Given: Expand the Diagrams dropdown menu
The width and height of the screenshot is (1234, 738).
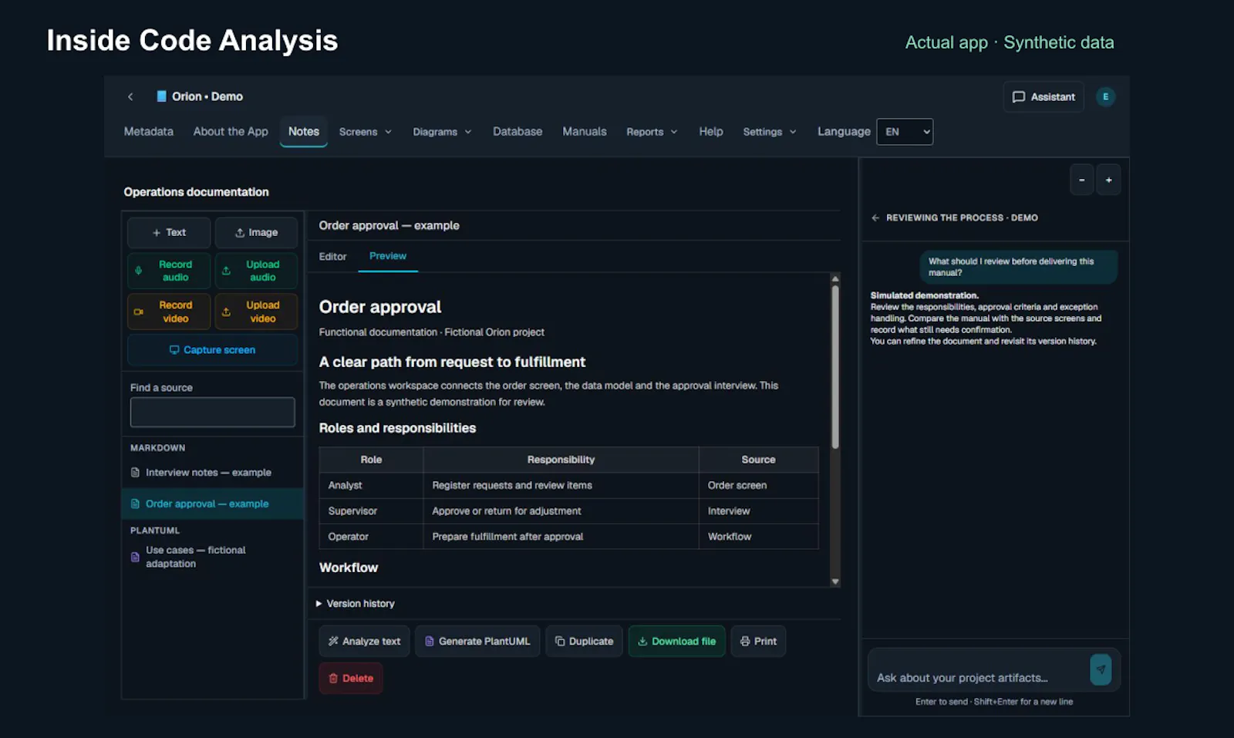Looking at the screenshot, I should tap(442, 132).
